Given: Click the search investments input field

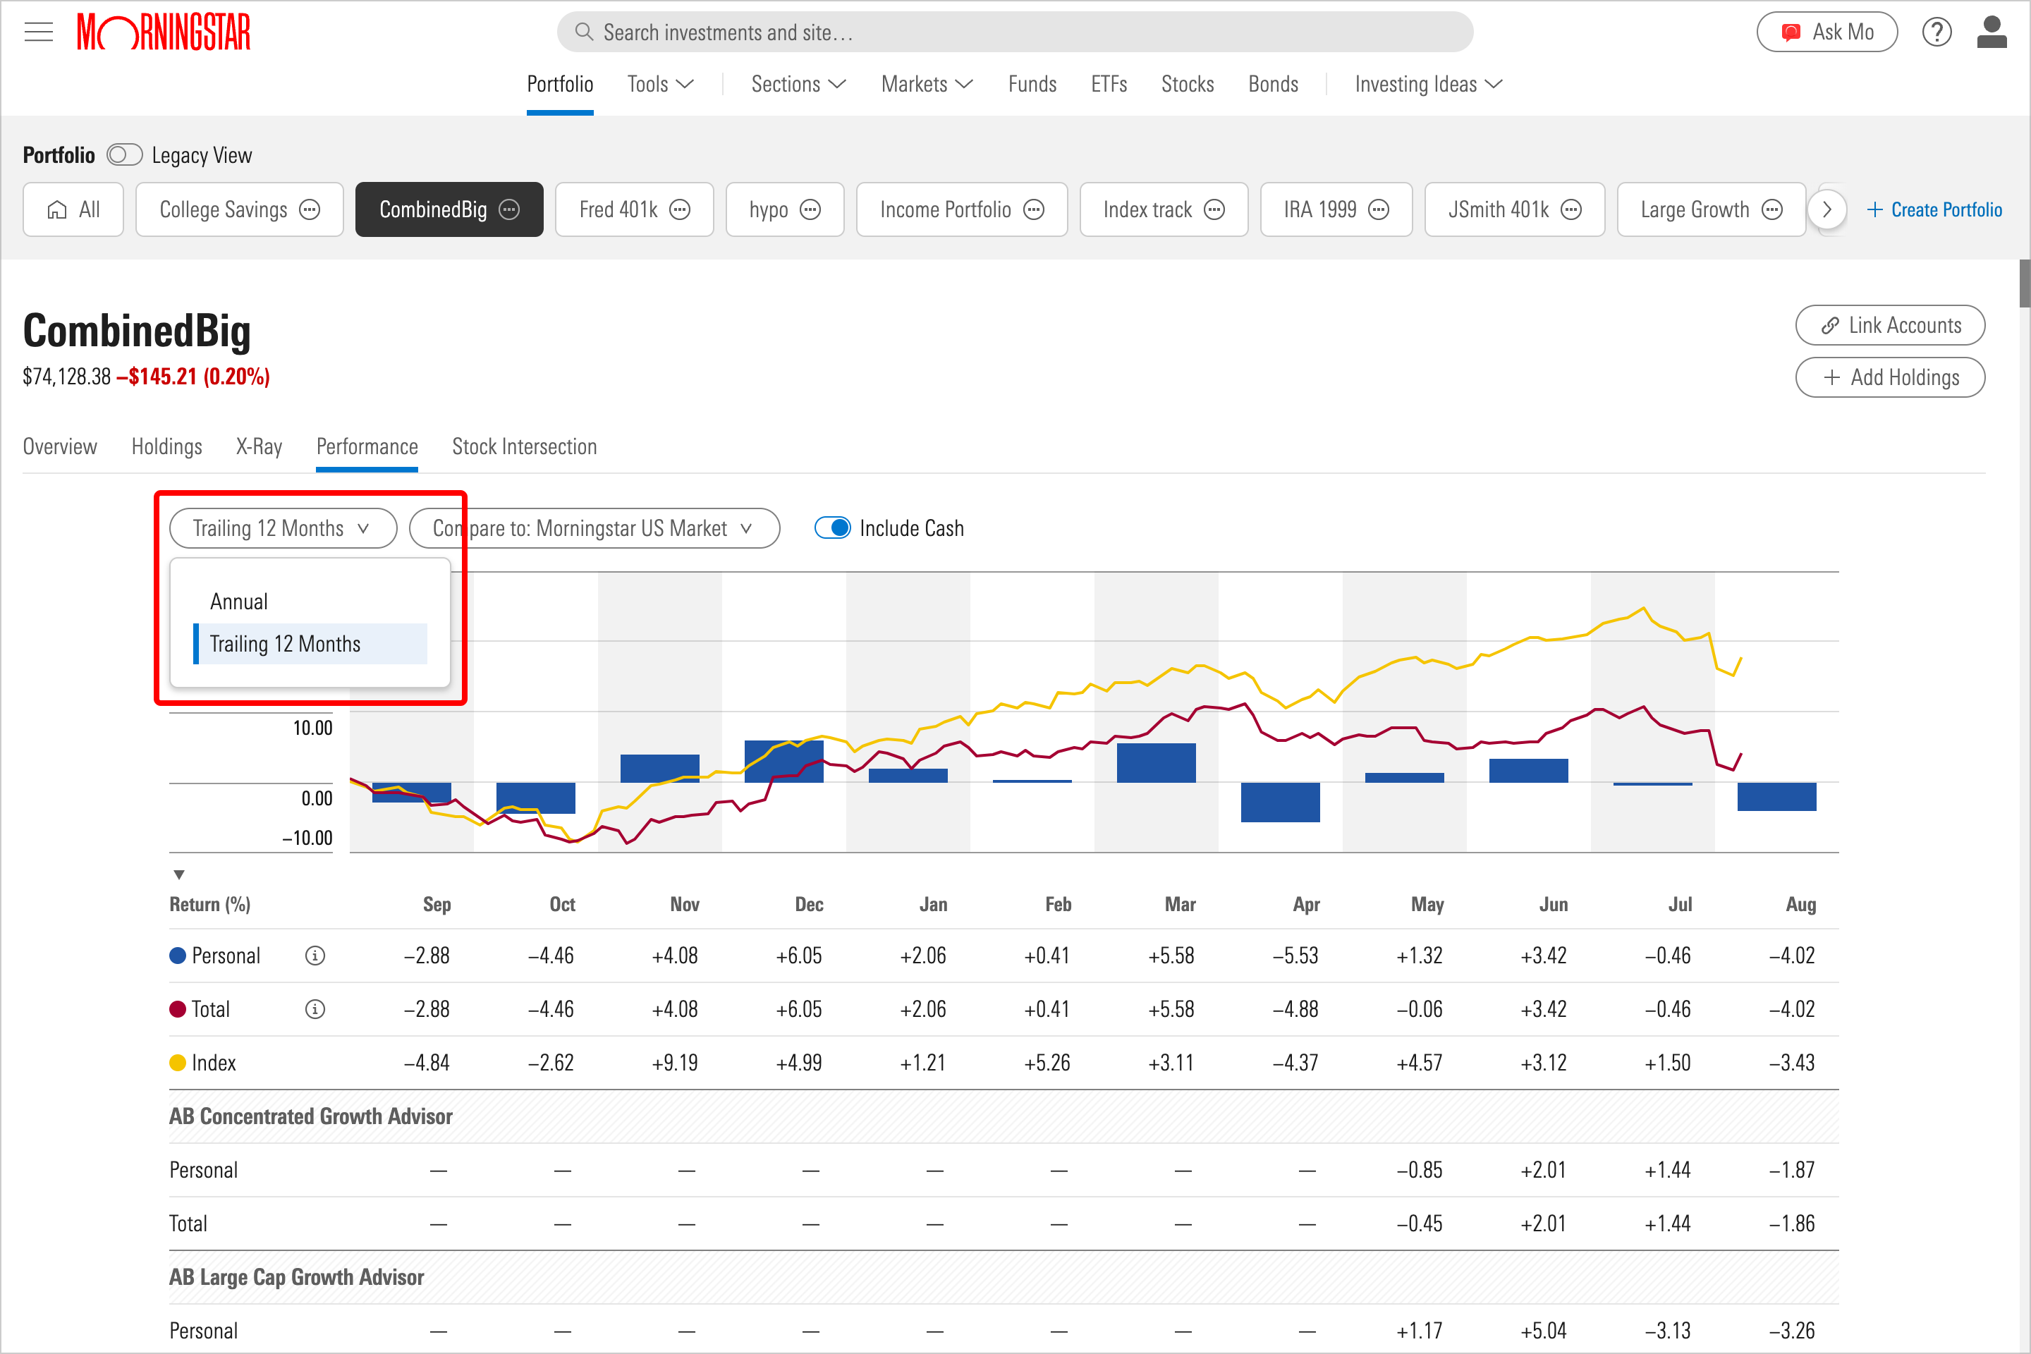Looking at the screenshot, I should coord(1015,32).
